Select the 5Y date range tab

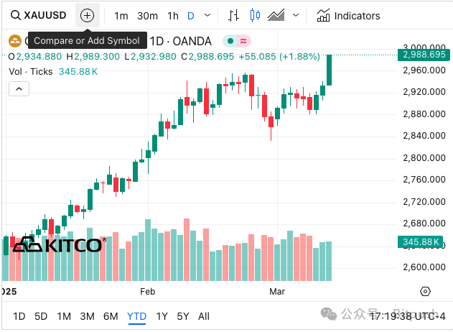click(x=183, y=316)
